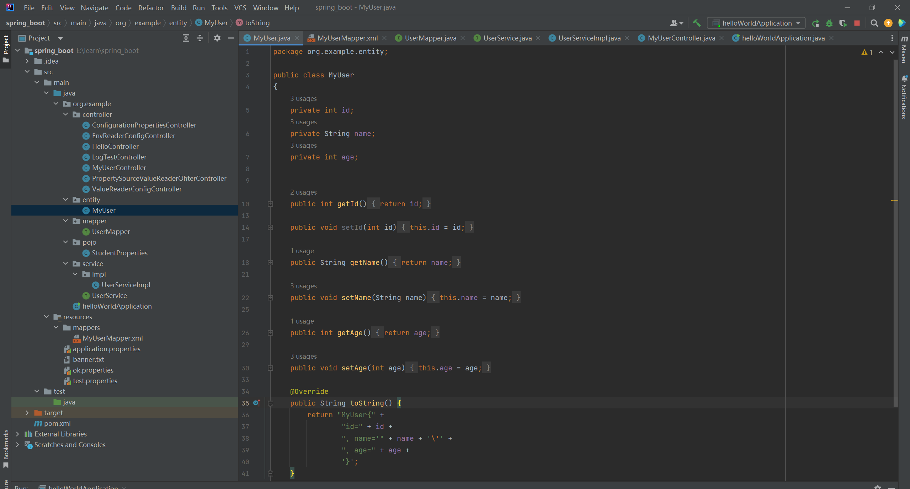The height and width of the screenshot is (489, 910).
Task: Click the entity breadcrumb in the navigation bar
Action: point(178,23)
